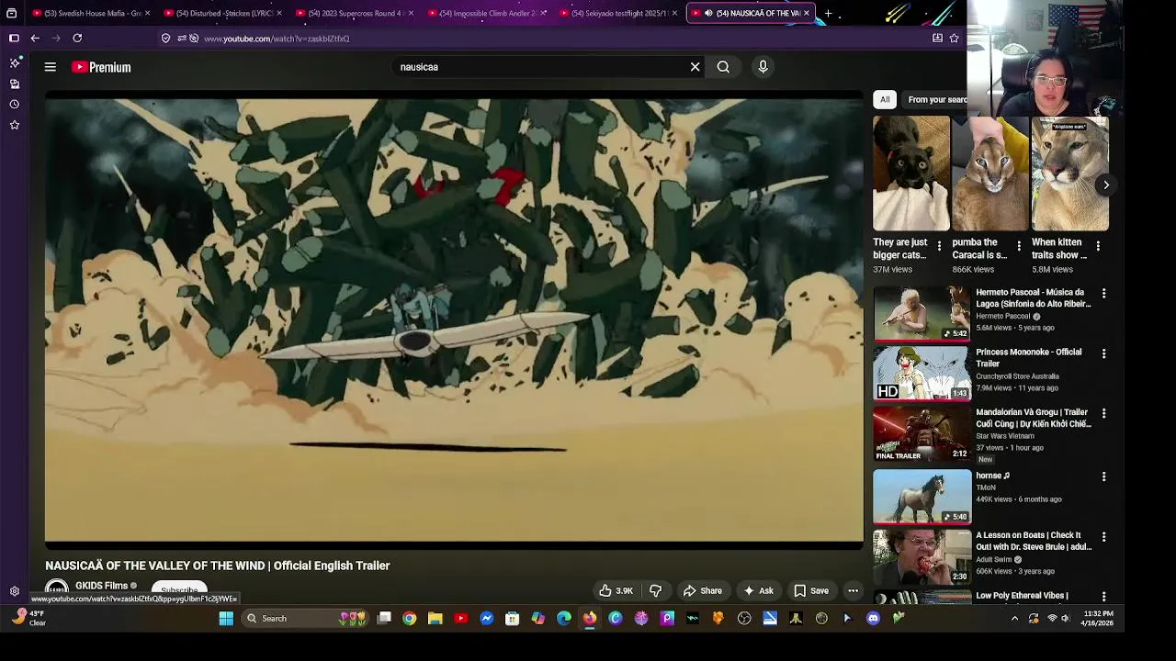Open Mandalorian và Grogu trailer title
Image resolution: width=1176 pixels, height=661 pixels.
(1033, 419)
